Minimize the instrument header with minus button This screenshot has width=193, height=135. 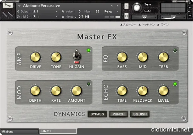(190, 7)
